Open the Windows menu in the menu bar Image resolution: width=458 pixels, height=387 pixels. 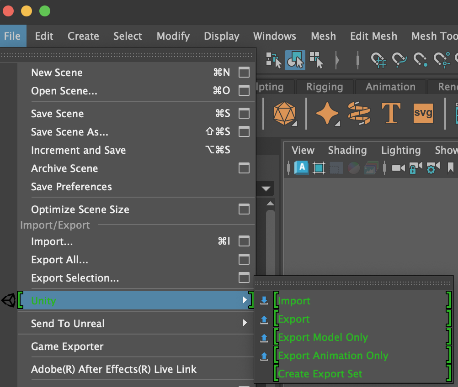(274, 36)
